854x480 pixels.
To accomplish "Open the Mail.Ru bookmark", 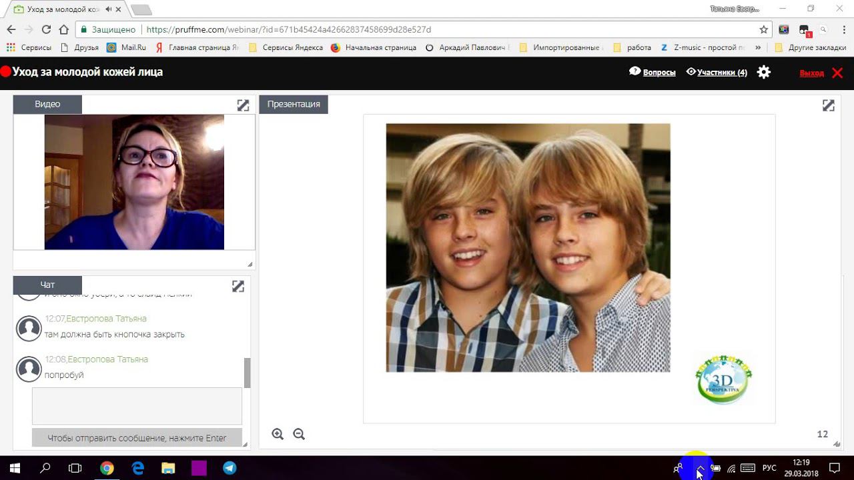I will pos(126,47).
